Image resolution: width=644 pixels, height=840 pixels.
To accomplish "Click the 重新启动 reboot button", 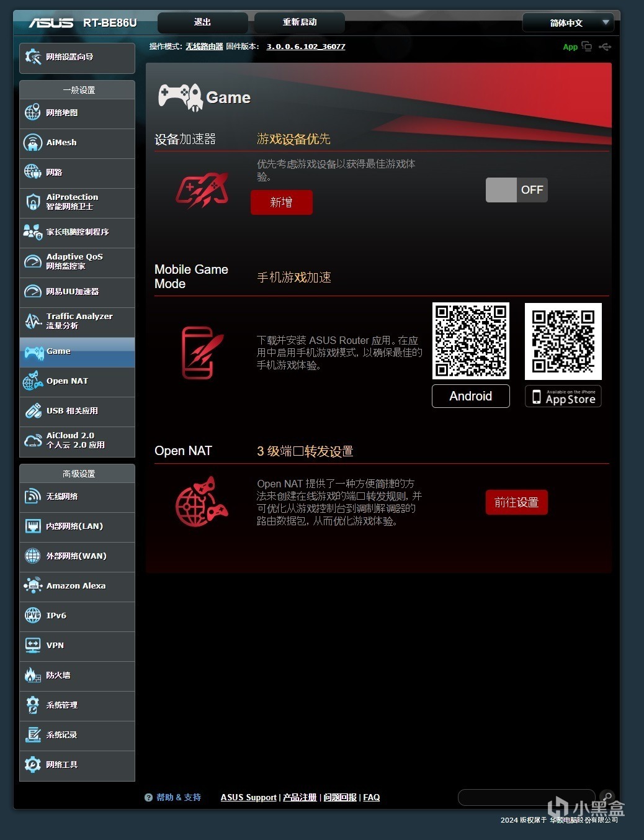I will pos(300,22).
